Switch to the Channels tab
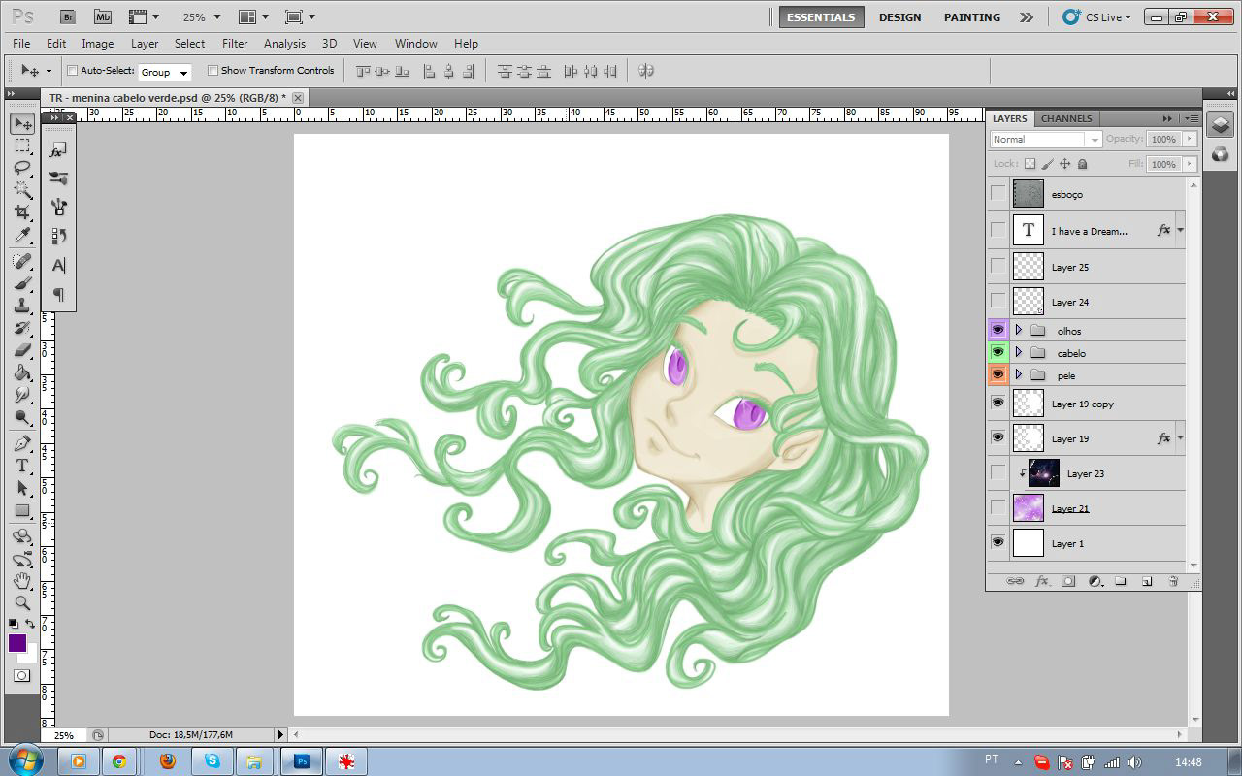Viewport: 1242px width, 776px height. click(1066, 118)
